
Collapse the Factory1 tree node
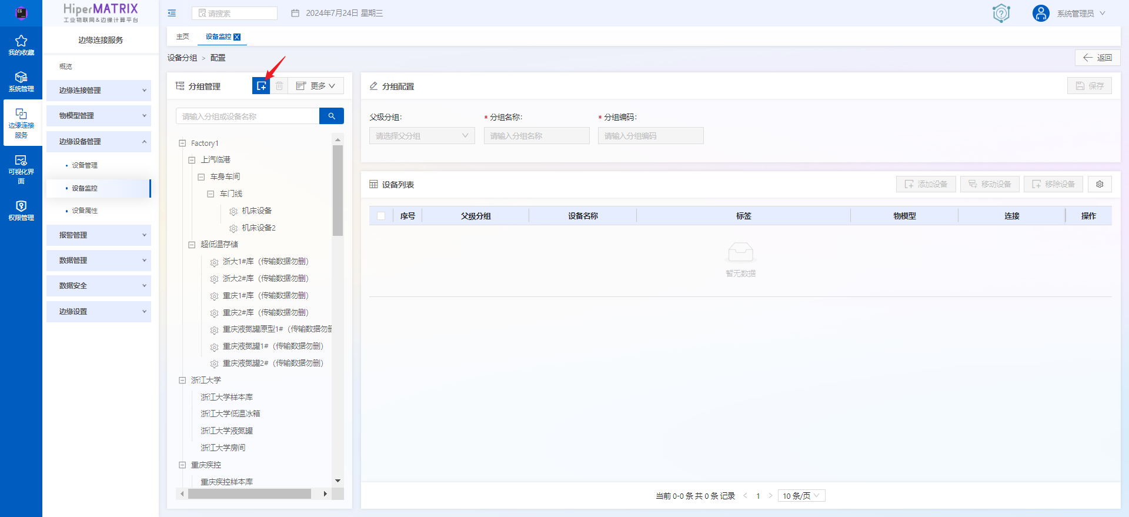182,143
